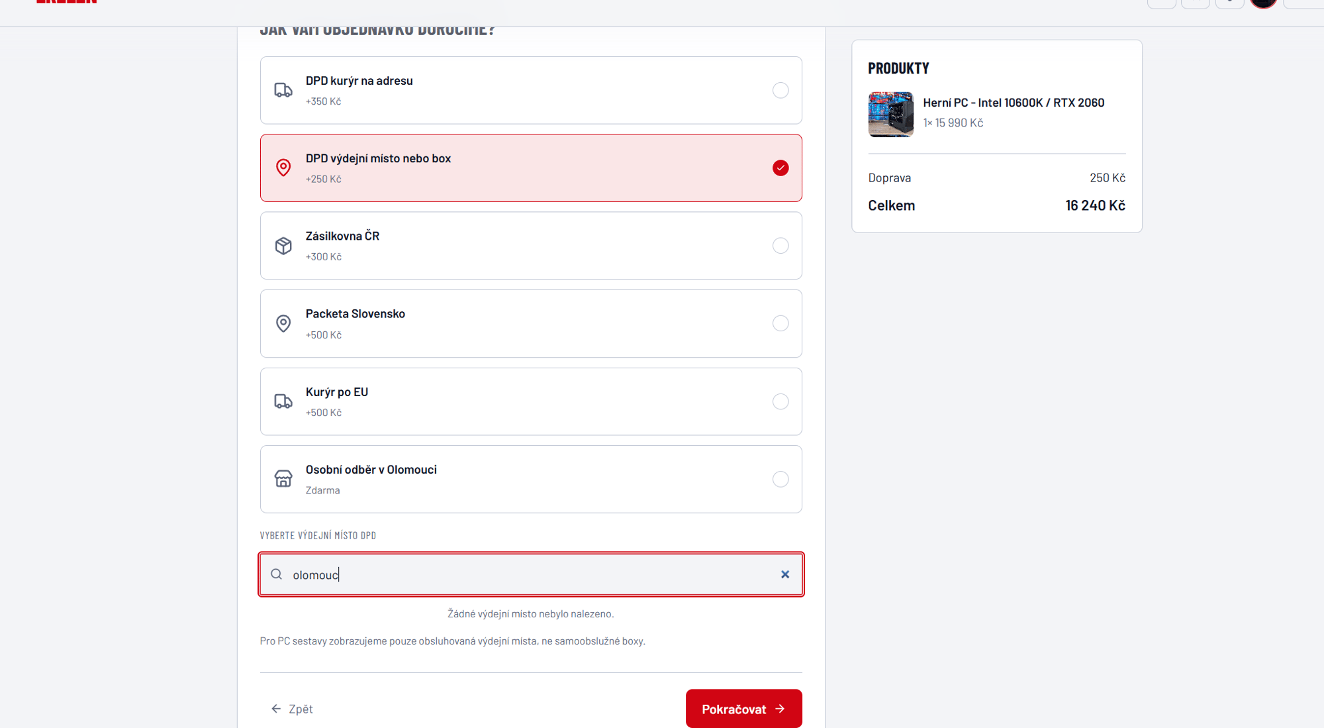Select DPD kurýr na adresu radio button
The height and width of the screenshot is (728, 1324).
pos(780,90)
